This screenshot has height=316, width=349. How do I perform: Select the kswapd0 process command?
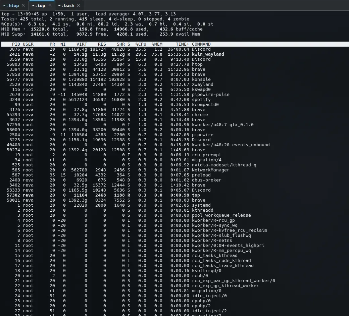coord(201,90)
